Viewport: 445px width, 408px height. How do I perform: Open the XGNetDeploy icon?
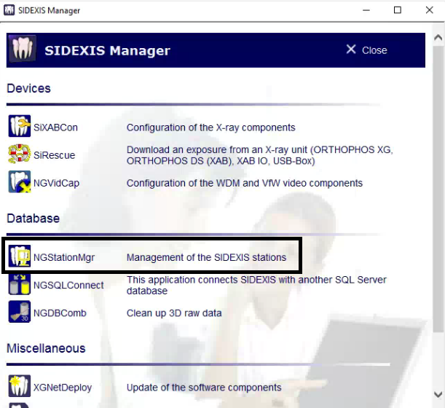coord(19,386)
